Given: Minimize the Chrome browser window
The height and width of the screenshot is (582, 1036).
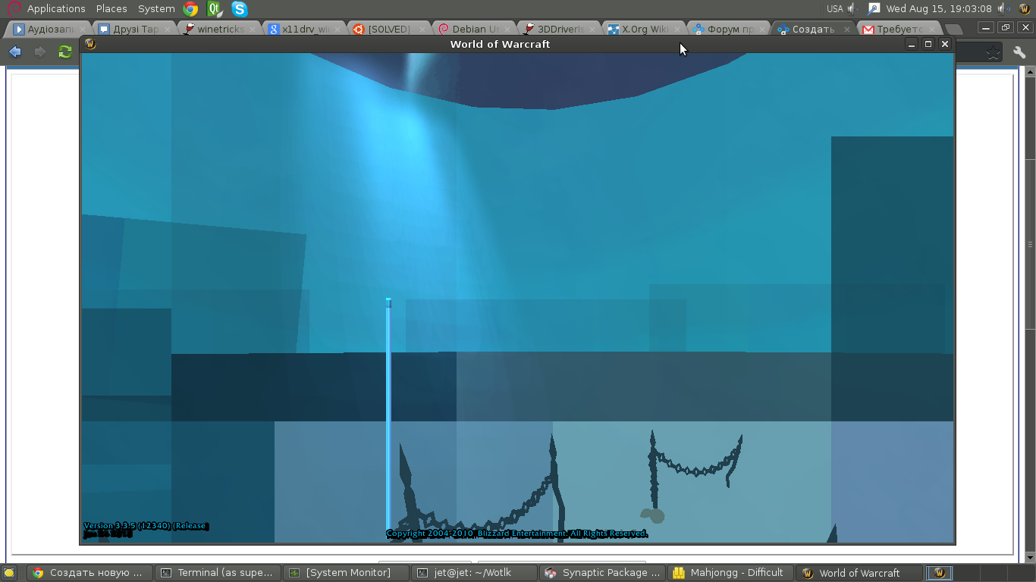Looking at the screenshot, I should (986, 27).
